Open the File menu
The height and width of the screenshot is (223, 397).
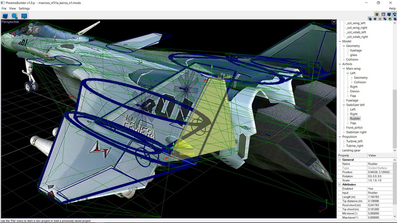(x=4, y=8)
